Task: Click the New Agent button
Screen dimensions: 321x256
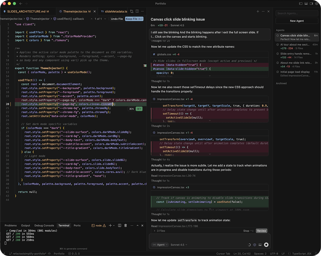Action: tap(297, 21)
